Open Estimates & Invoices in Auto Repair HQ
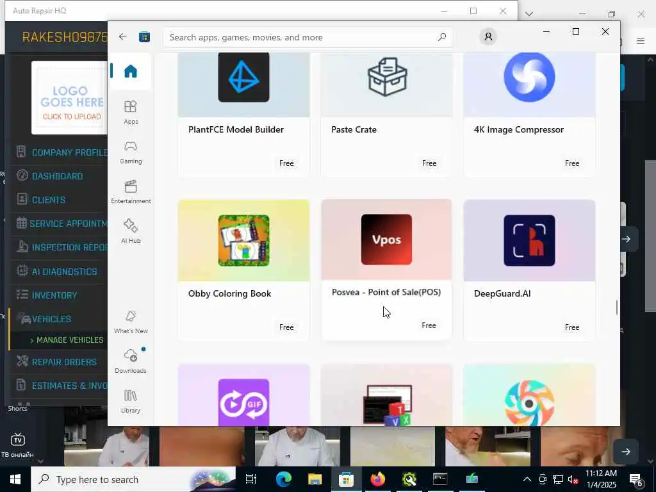The width and height of the screenshot is (656, 492). (61, 386)
